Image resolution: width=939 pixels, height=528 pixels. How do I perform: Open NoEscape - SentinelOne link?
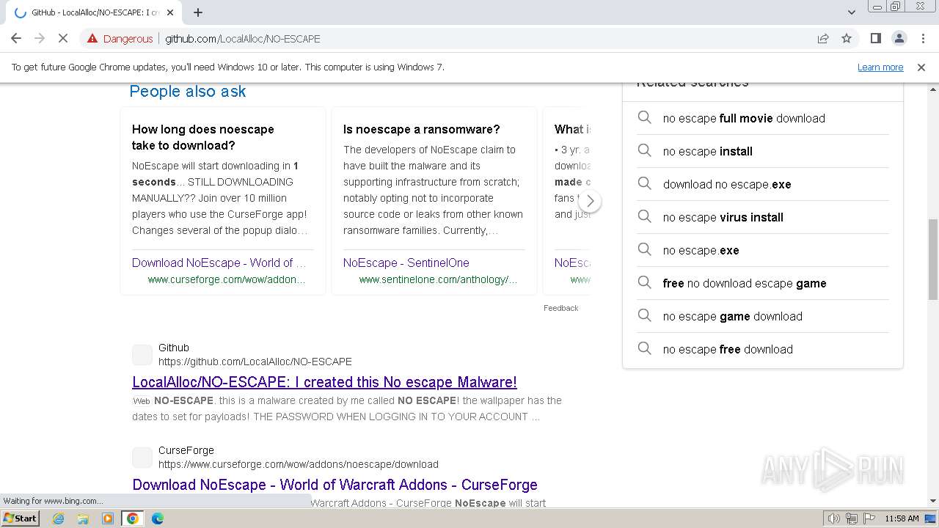tap(406, 263)
